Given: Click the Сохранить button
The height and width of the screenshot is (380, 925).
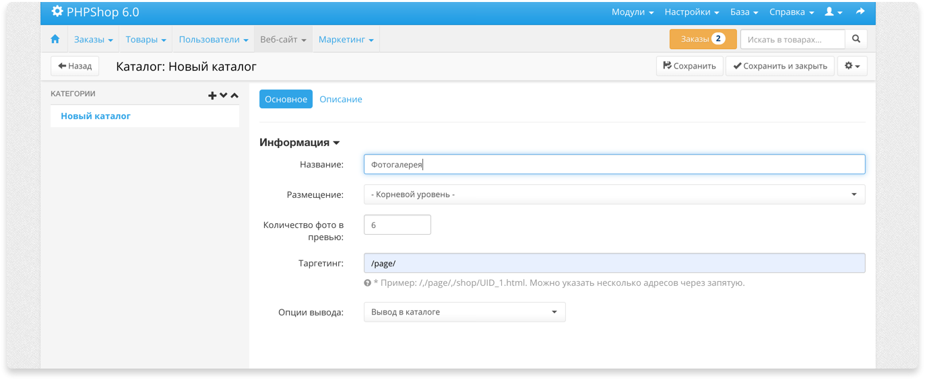Looking at the screenshot, I should pyautogui.click(x=690, y=66).
